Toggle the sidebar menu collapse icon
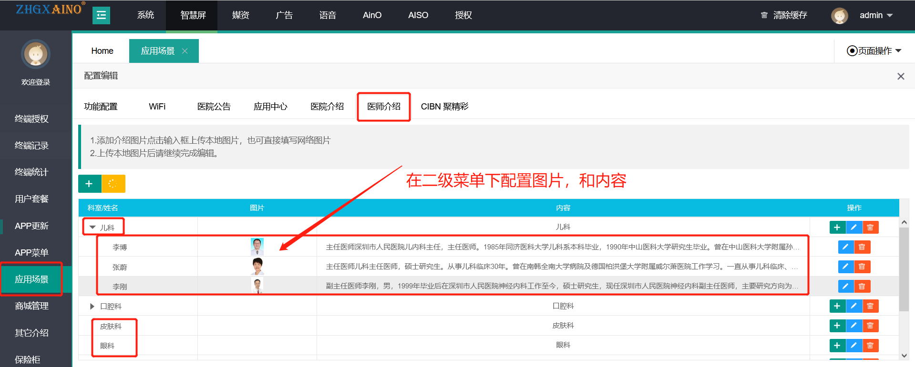Screen dimensions: 915x367 [x=101, y=15]
